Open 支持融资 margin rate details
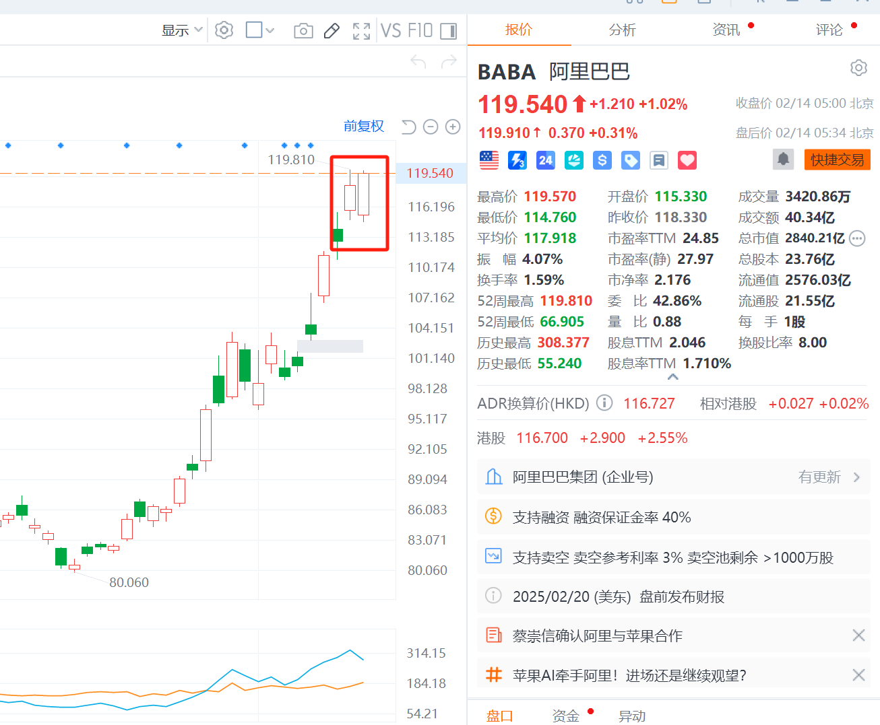Image resolution: width=880 pixels, height=725 pixels. click(x=673, y=517)
